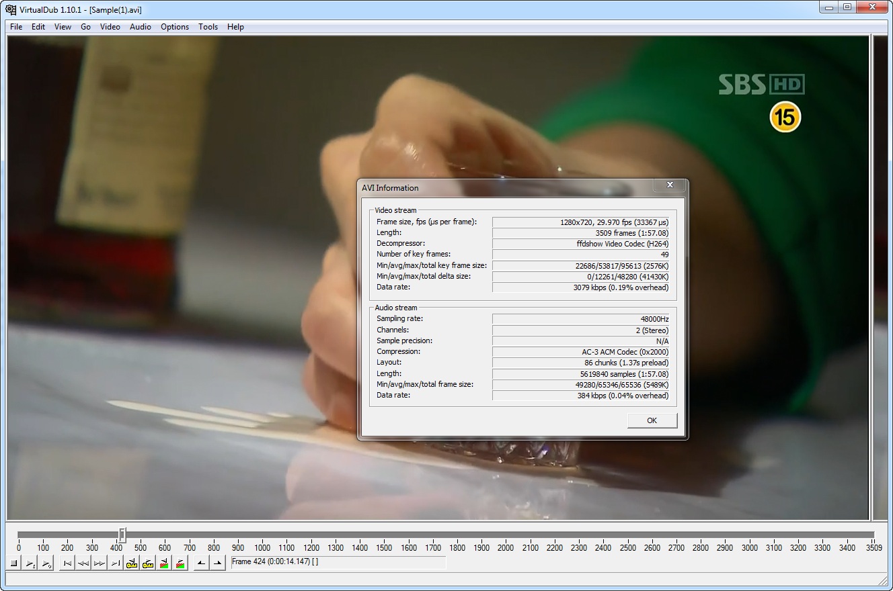Viewport: 893px width, 591px height.
Task: Open the View menu
Action: pos(63,27)
